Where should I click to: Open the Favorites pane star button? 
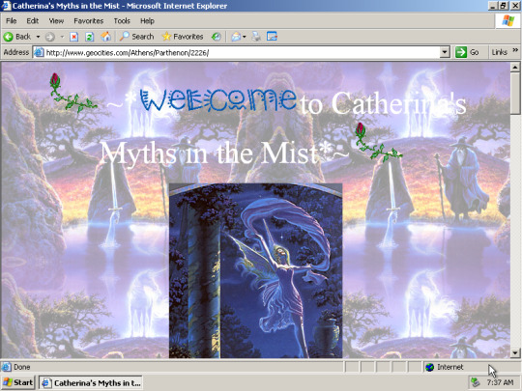pyautogui.click(x=183, y=37)
